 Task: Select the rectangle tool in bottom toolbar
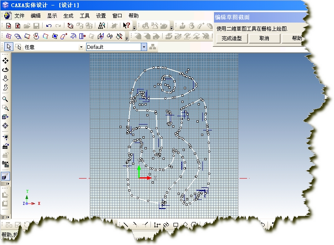176,225
